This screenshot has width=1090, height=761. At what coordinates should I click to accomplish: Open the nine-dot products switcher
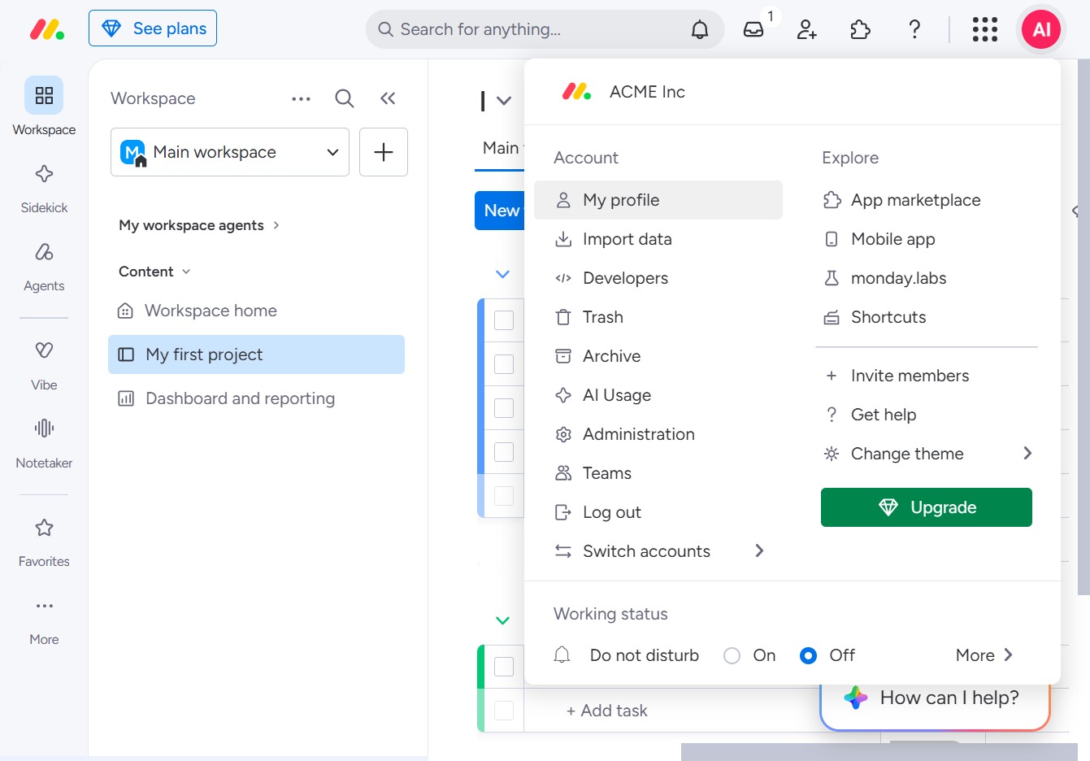pyautogui.click(x=985, y=29)
